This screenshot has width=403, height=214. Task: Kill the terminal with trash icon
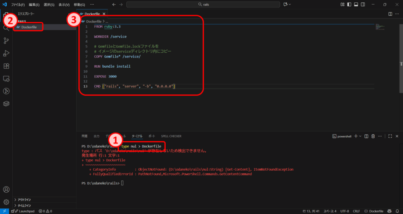(x=373, y=136)
